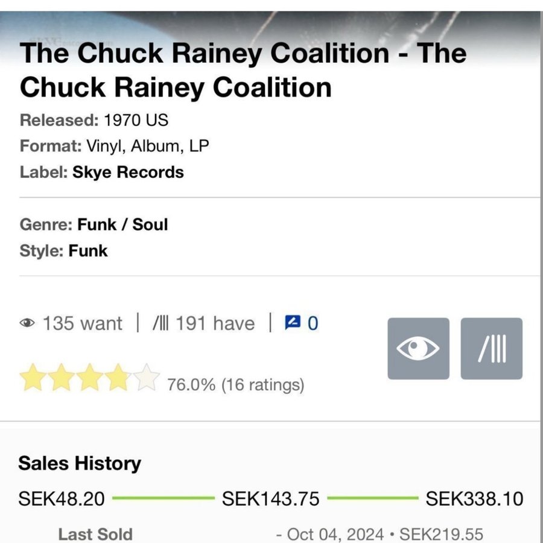Click the album title heading
This screenshot has height=543, width=543.
[243, 71]
